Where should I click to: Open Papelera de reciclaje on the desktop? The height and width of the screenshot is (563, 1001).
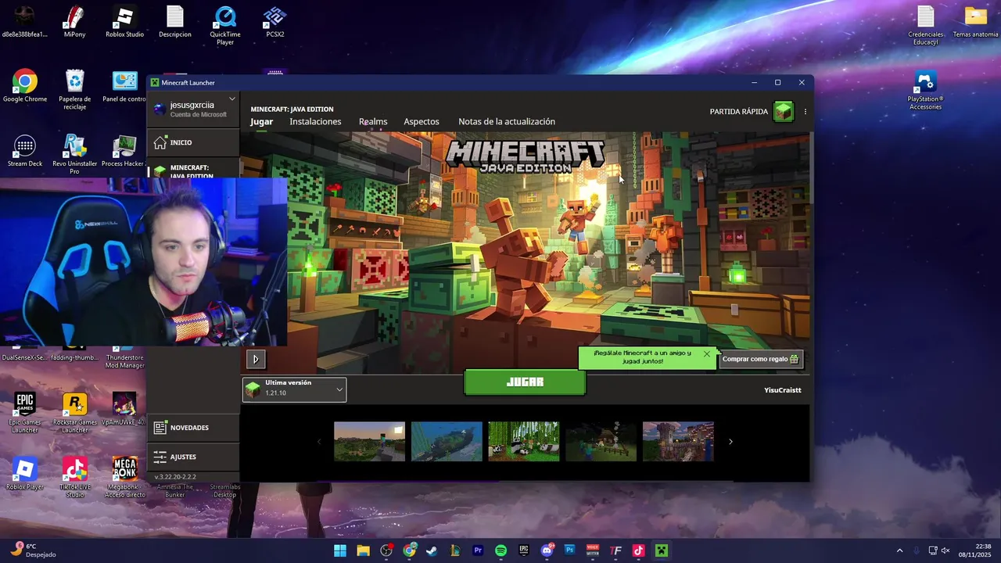click(75, 90)
